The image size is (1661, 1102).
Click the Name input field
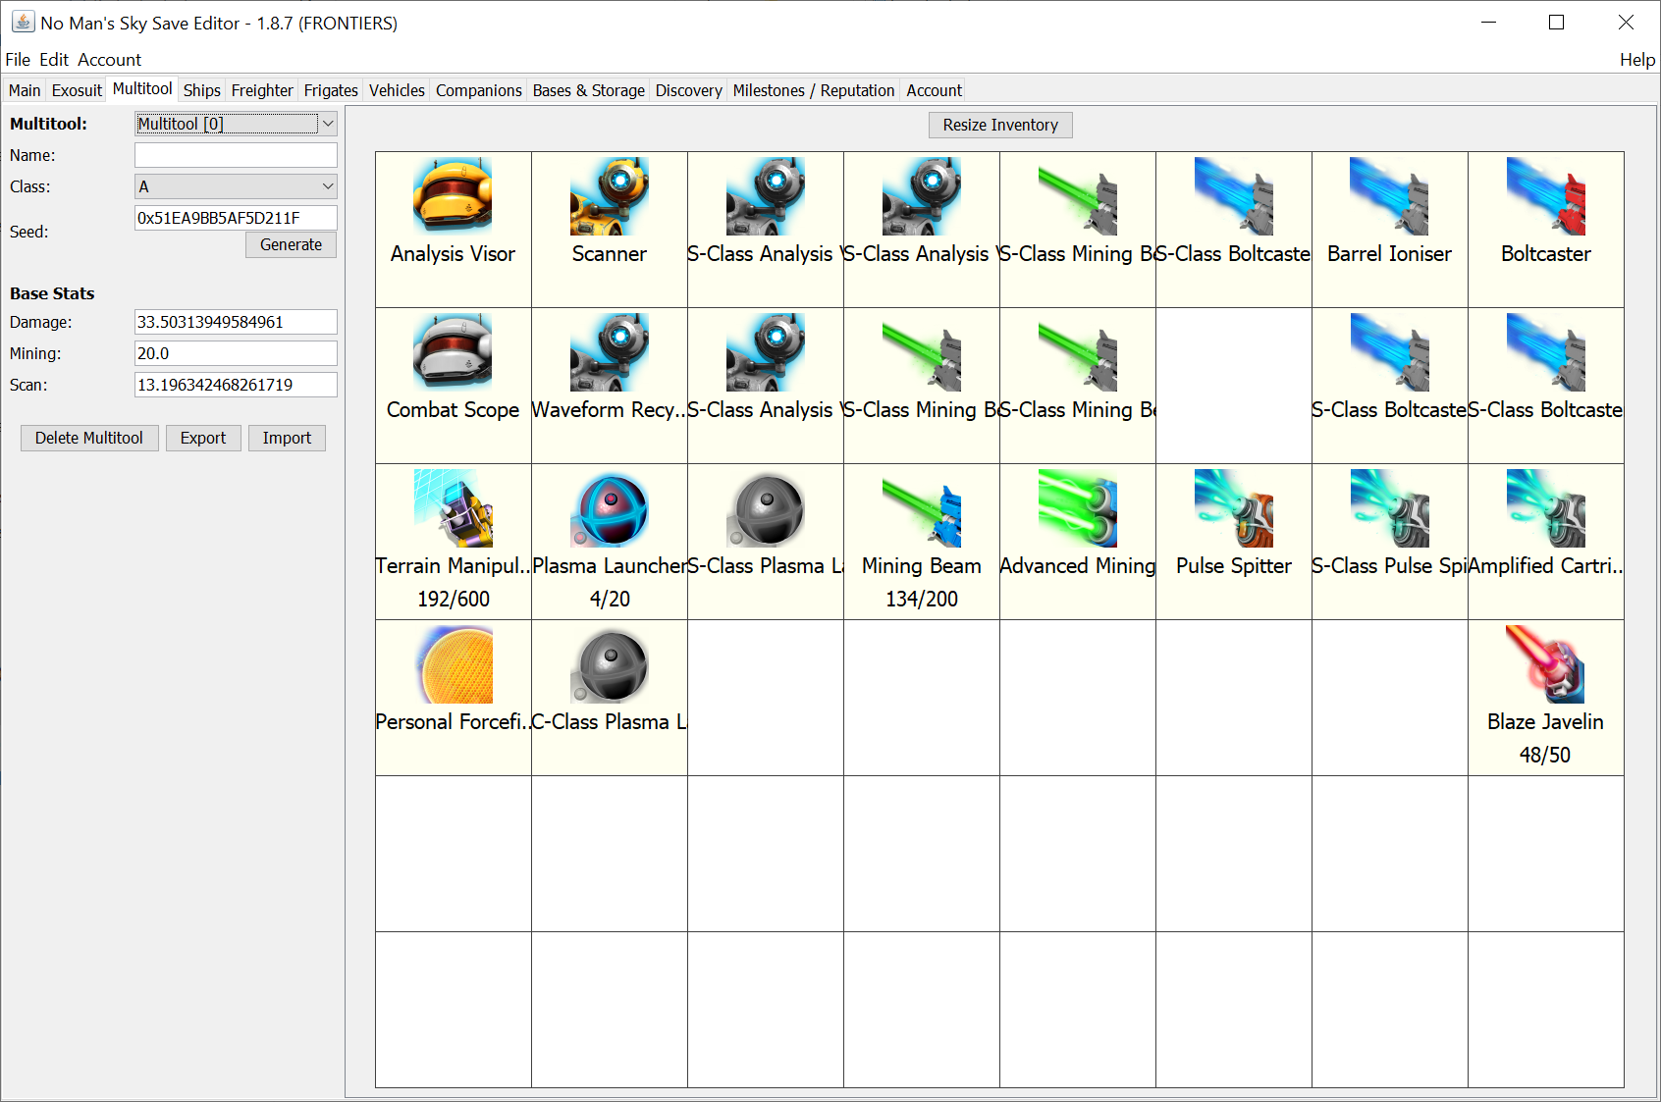pos(236,155)
